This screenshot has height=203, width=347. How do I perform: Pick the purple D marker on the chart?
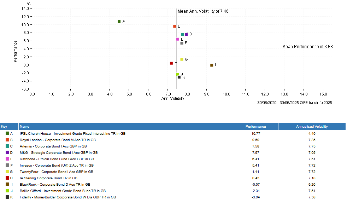tap(186, 34)
